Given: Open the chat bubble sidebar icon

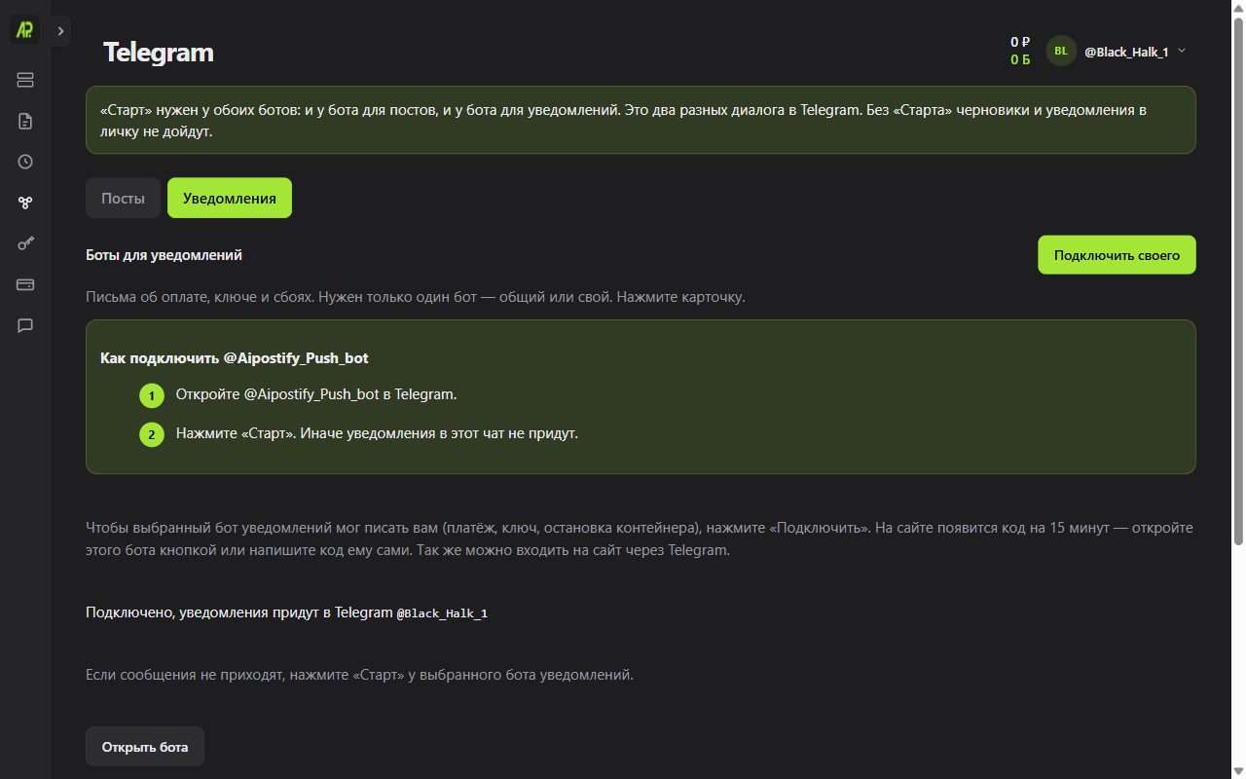Looking at the screenshot, I should pos(25,325).
